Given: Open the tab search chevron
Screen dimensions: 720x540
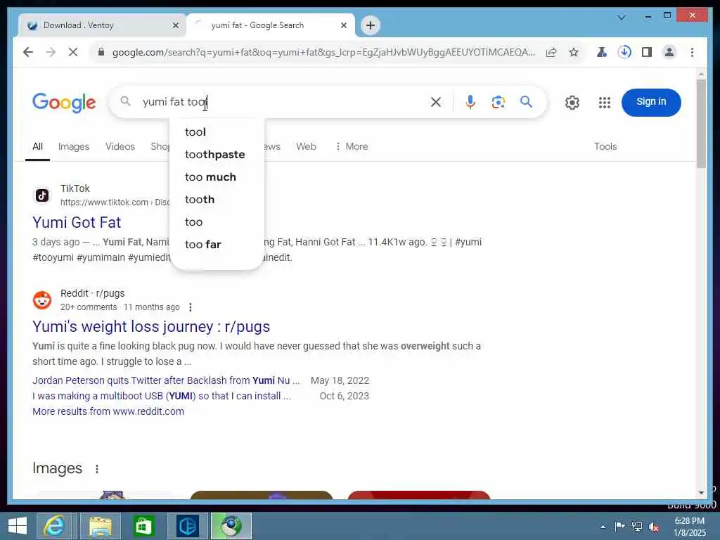Looking at the screenshot, I should tap(622, 18).
